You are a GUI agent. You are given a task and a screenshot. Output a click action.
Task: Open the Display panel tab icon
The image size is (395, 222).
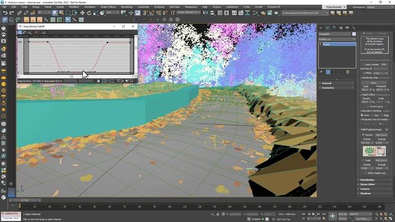point(347,28)
